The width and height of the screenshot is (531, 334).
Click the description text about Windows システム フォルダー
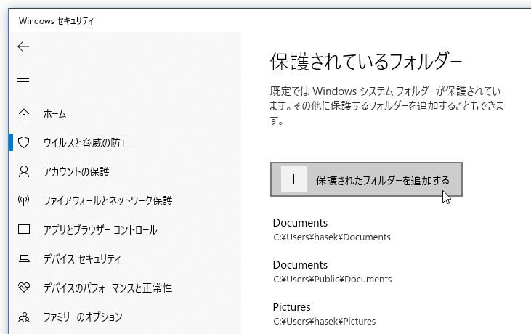(x=386, y=105)
